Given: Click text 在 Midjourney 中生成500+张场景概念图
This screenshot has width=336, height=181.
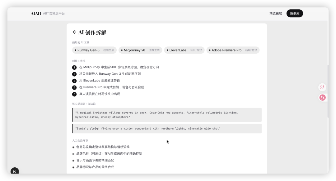Looking at the screenshot, I should click(108, 67).
